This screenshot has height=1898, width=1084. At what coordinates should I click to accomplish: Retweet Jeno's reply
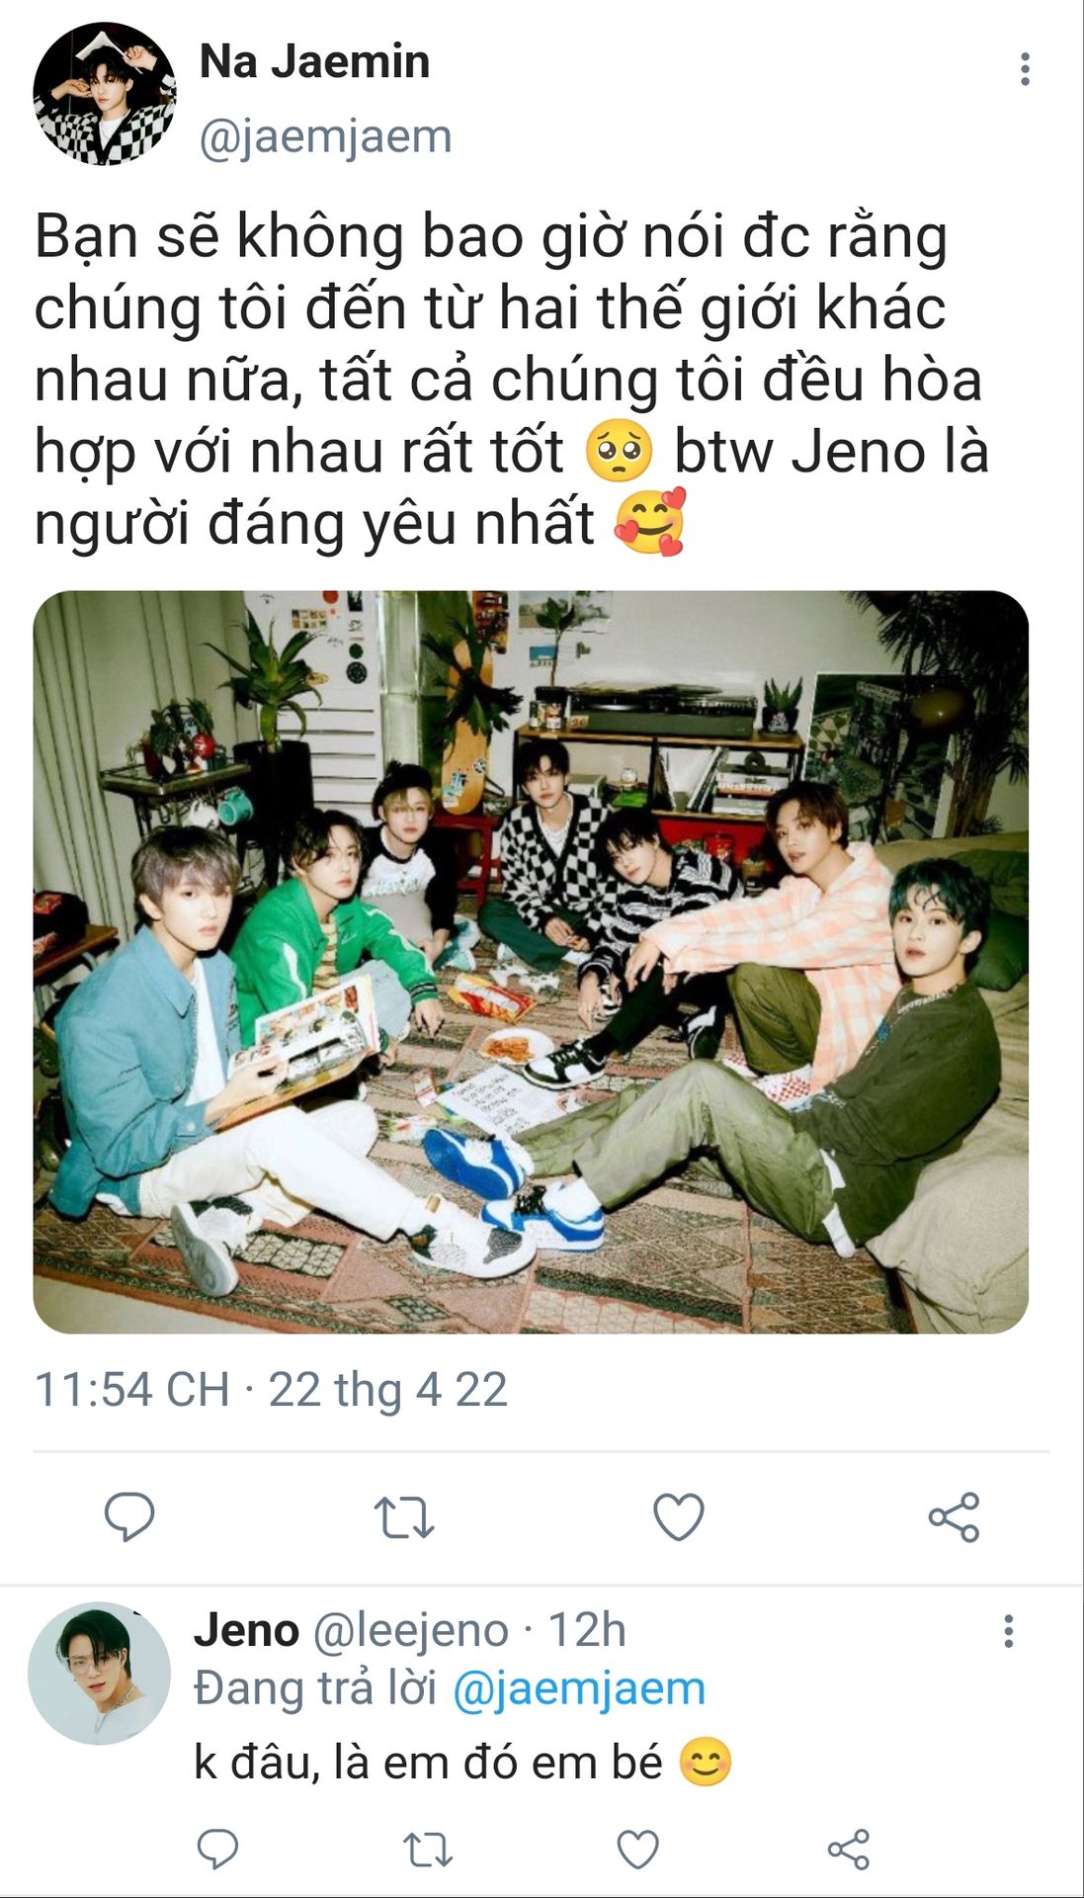(x=428, y=1849)
